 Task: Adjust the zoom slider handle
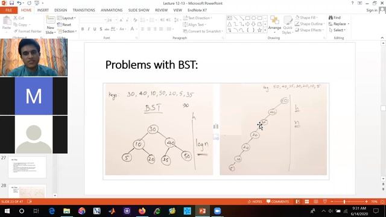click(x=344, y=201)
